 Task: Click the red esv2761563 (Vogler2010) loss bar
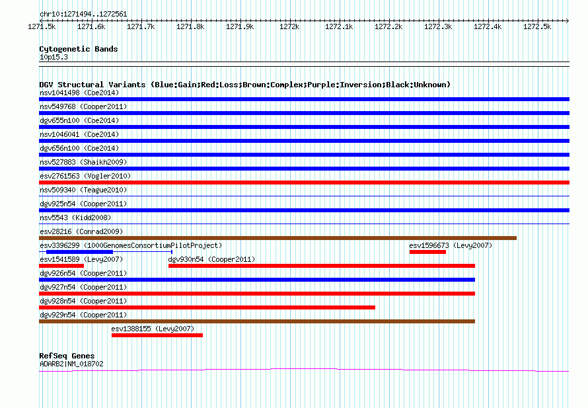(304, 183)
